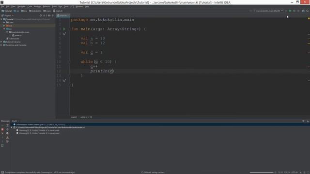Expand Scratches and Consoles node
This screenshot has width=310, height=174.
click(x=1, y=45)
